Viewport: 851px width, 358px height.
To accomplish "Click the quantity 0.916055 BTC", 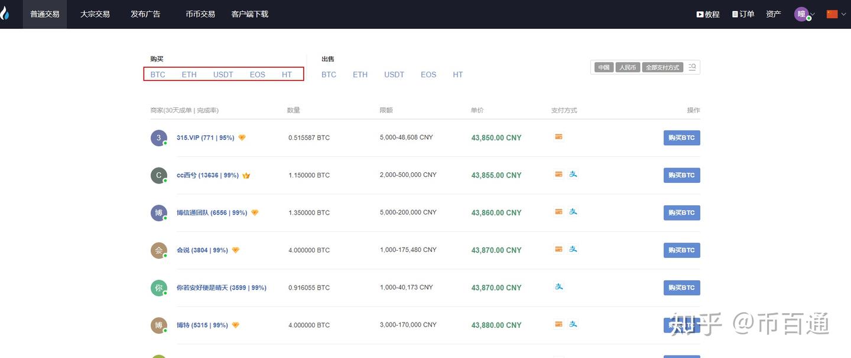I will pyautogui.click(x=309, y=288).
